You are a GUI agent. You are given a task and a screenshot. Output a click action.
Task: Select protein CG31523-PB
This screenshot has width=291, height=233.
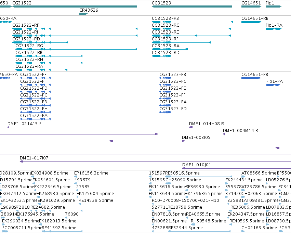point(165,78)
